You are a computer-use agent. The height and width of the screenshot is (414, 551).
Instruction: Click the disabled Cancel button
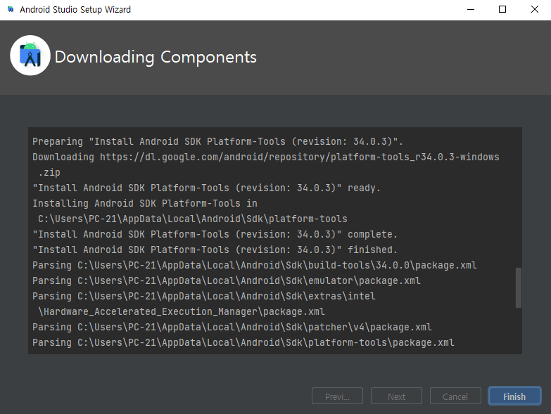click(455, 396)
